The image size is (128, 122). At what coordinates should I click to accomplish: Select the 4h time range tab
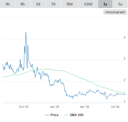(8, 4)
